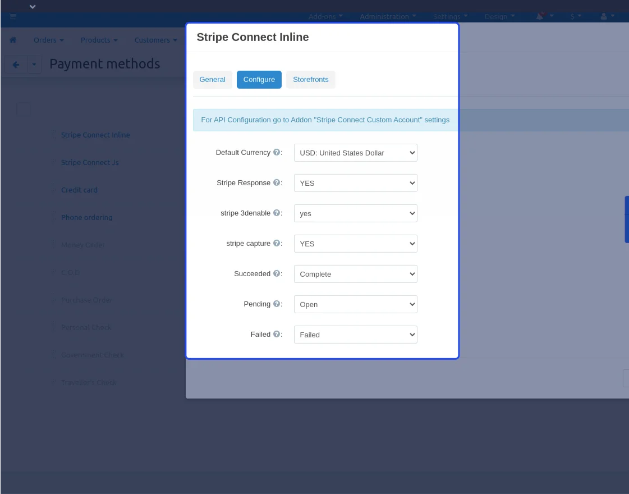Go to dashboard via home icon
Image resolution: width=629 pixels, height=494 pixels.
[x=13, y=40]
